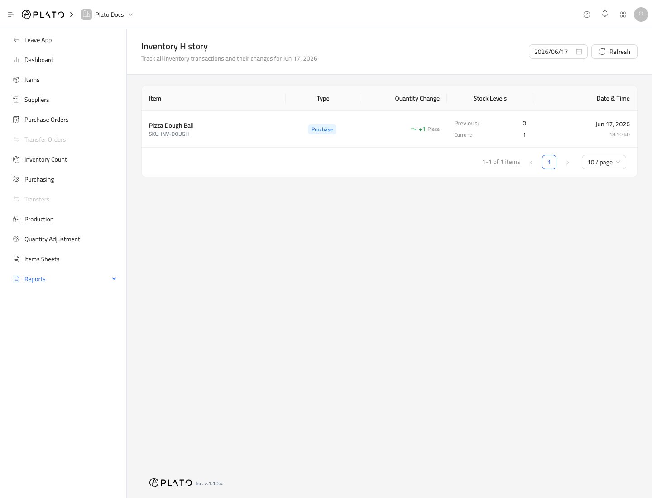Viewport: 652px width, 498px height.
Task: Click the Transfers sidebar item
Action: [37, 199]
